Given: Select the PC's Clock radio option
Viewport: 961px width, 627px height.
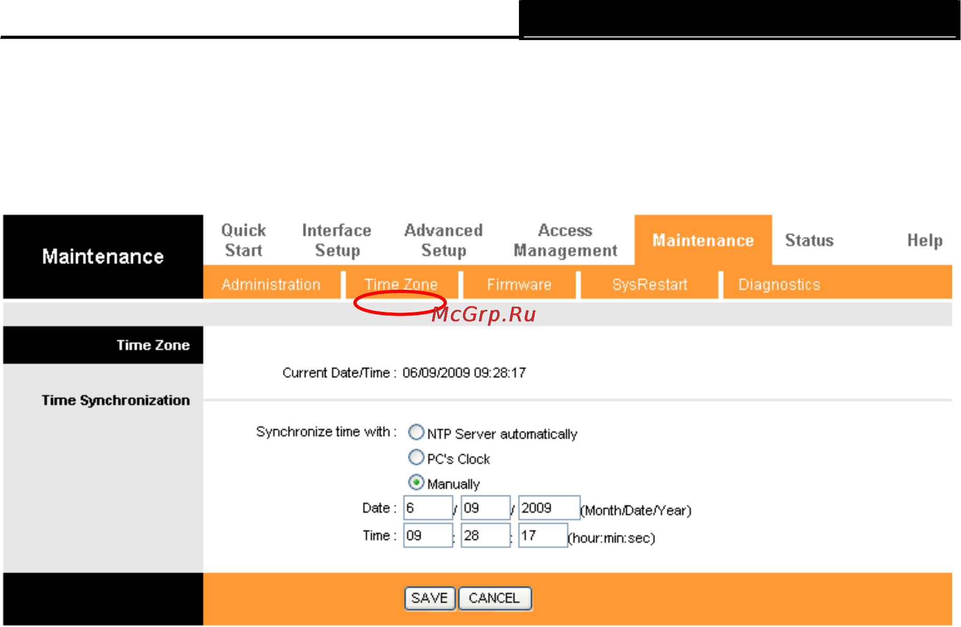Looking at the screenshot, I should coord(416,457).
